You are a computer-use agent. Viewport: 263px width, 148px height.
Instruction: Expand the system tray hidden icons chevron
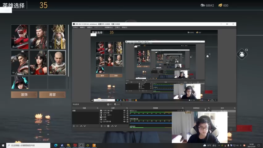pos(219,145)
